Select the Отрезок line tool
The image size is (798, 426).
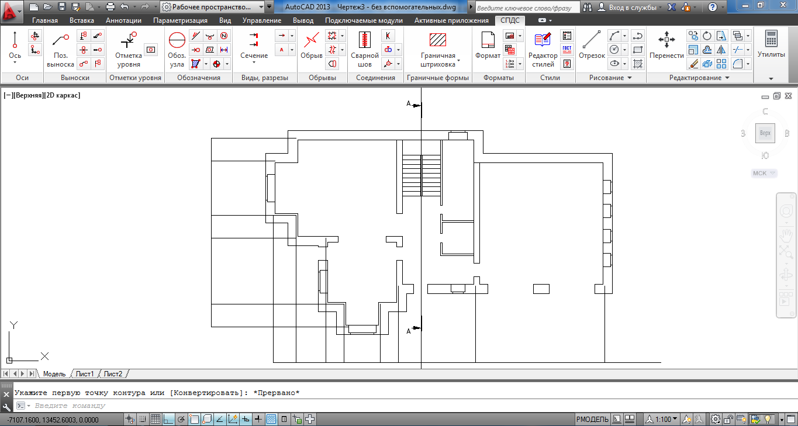[592, 46]
